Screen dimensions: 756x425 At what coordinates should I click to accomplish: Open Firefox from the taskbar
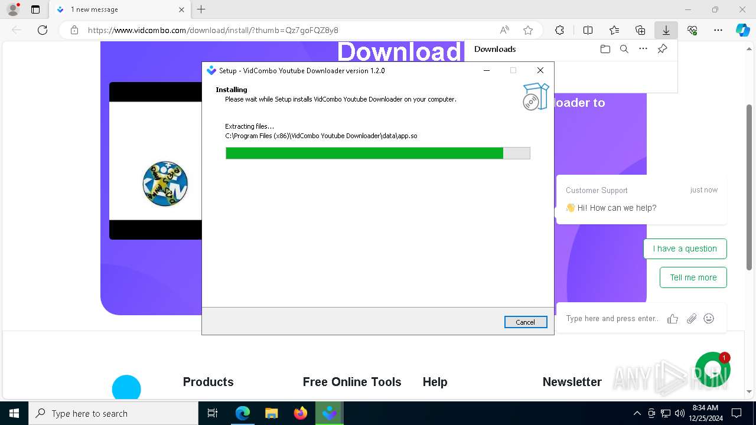301,413
